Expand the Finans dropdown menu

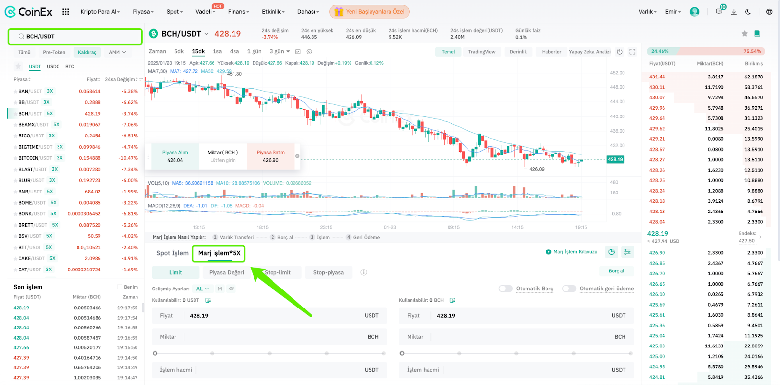pos(238,11)
